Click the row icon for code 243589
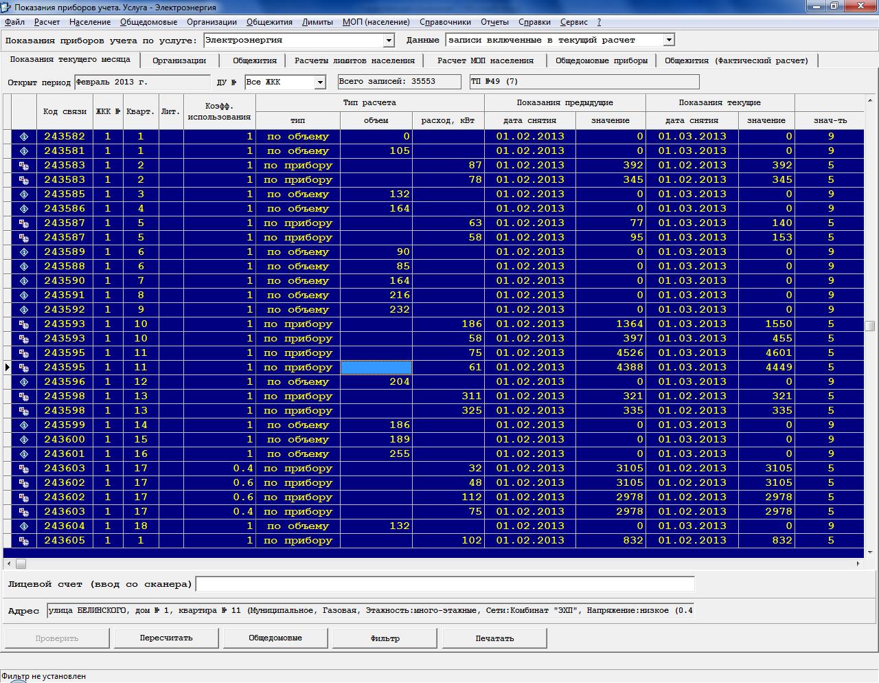The height and width of the screenshot is (683, 879). [23, 252]
